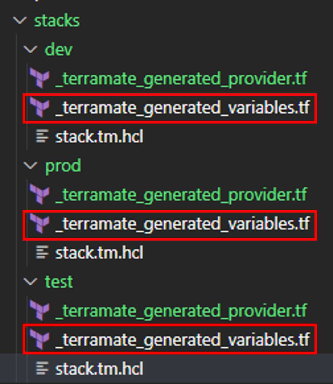Viewport: 333px width, 384px height.
Task: Click the HCL file icon beside dev's stack.tm.hcl
Action: point(42,136)
